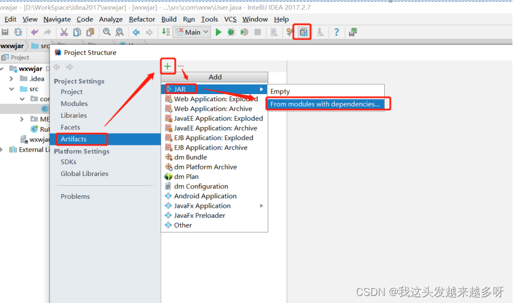Viewport: 513px width, 303px height.
Task: Click the Find magnifier icon
Action: coord(106,32)
